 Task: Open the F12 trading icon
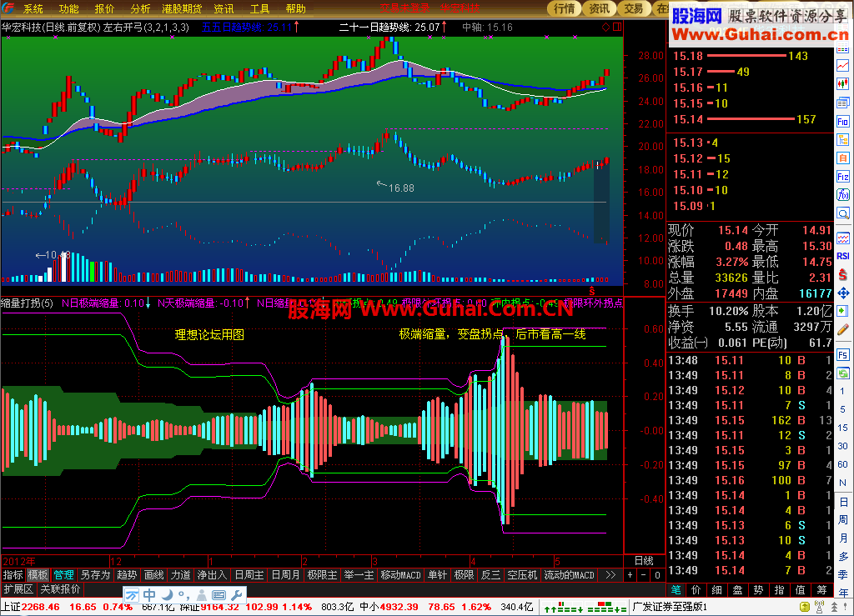[843, 177]
